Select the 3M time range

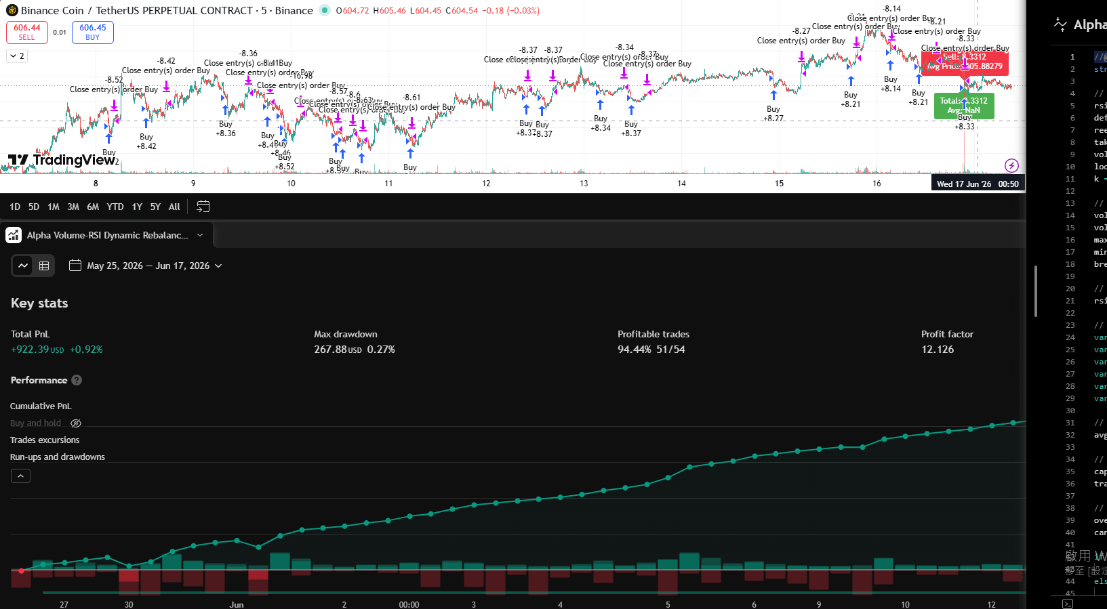coord(73,207)
